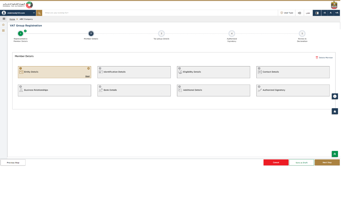Go to step 4 Authorized Signatory

(x=232, y=33)
